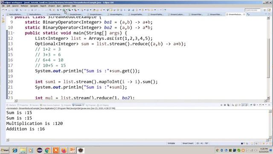273x154 pixels.
Task: Open the Debug dropdown arrow
Action: click(x=61, y=10)
